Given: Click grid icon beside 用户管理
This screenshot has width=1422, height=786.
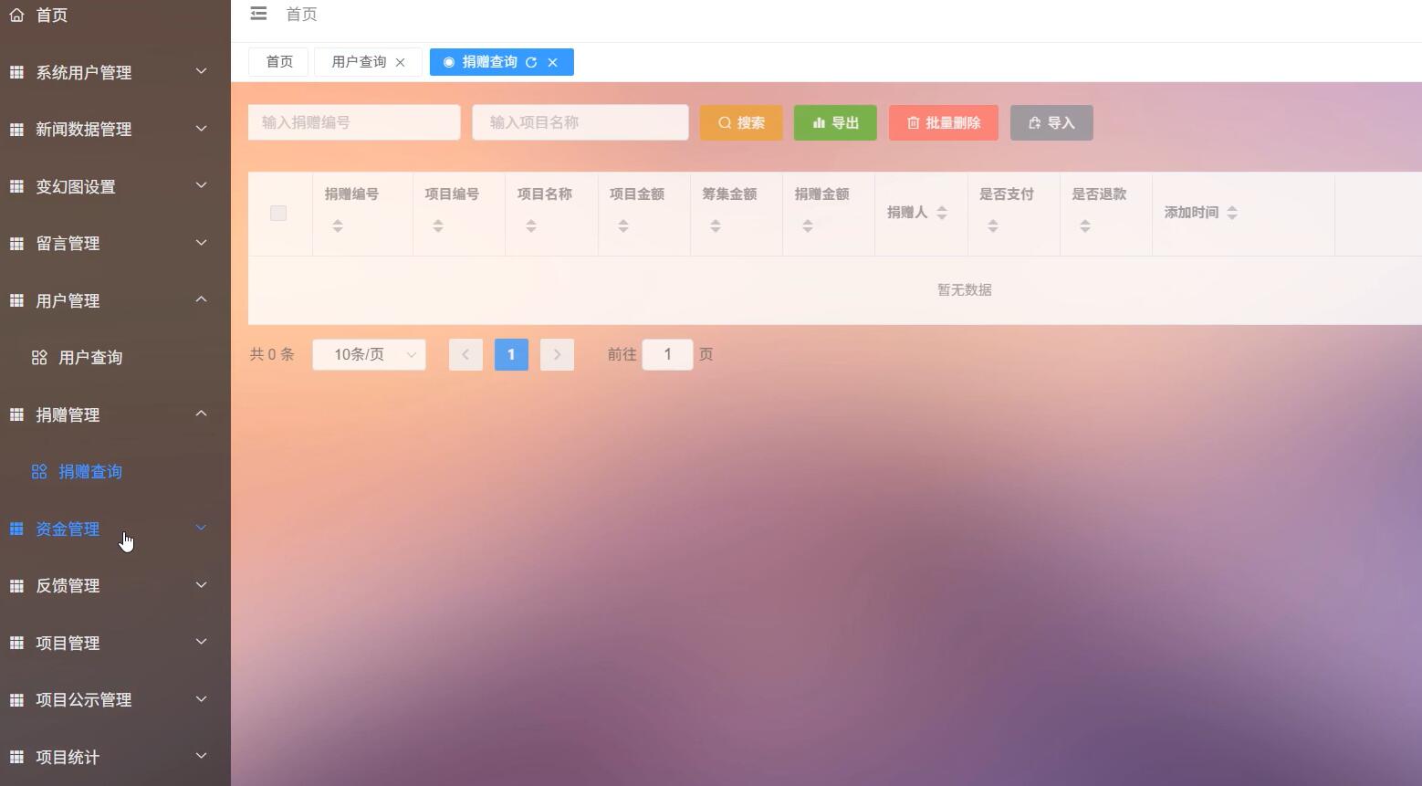Looking at the screenshot, I should click(16, 300).
